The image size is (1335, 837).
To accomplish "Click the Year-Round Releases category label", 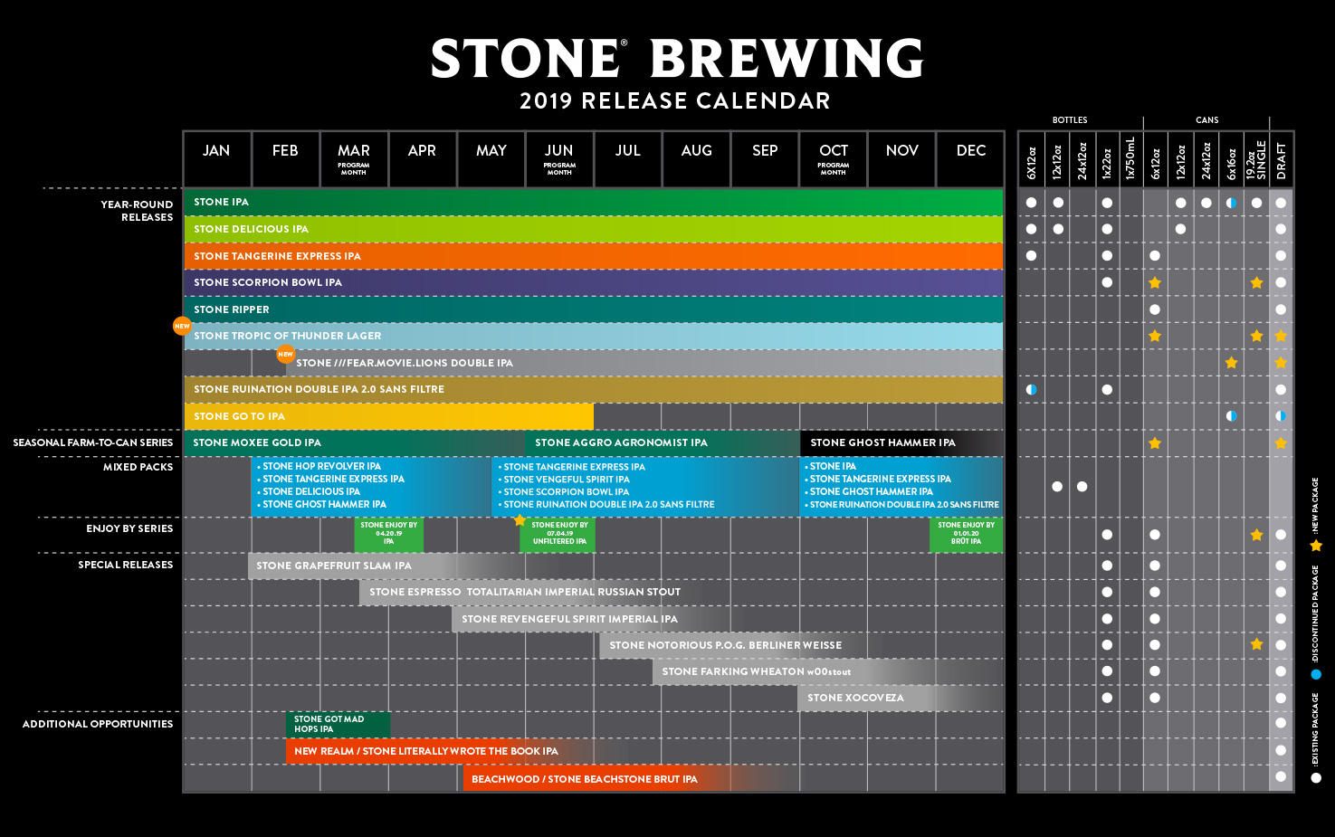I will (137, 211).
